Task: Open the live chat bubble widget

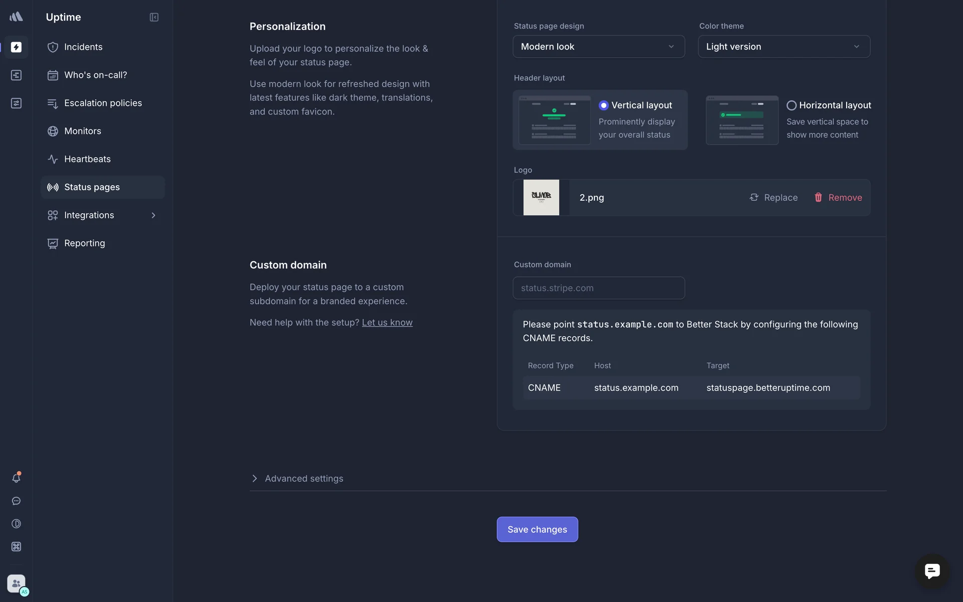Action: 932,571
